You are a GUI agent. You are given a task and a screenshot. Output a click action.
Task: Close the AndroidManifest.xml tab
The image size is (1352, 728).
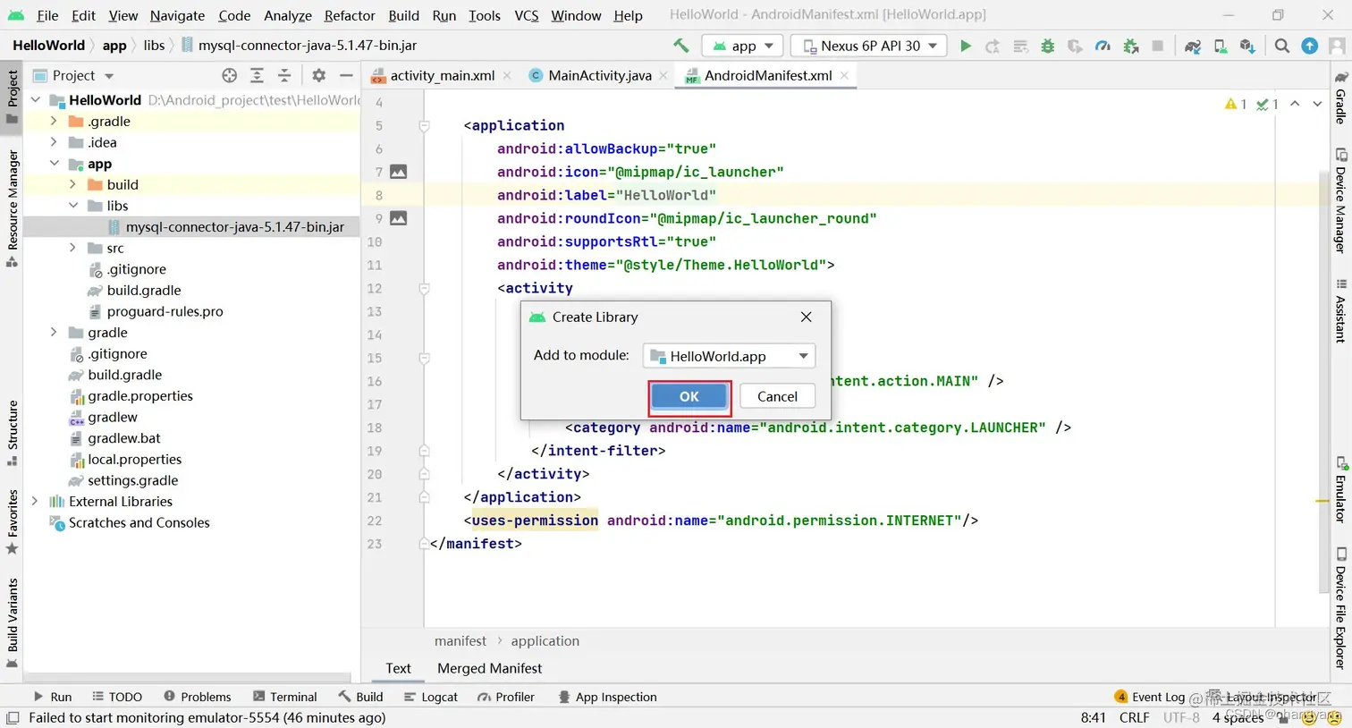click(844, 76)
